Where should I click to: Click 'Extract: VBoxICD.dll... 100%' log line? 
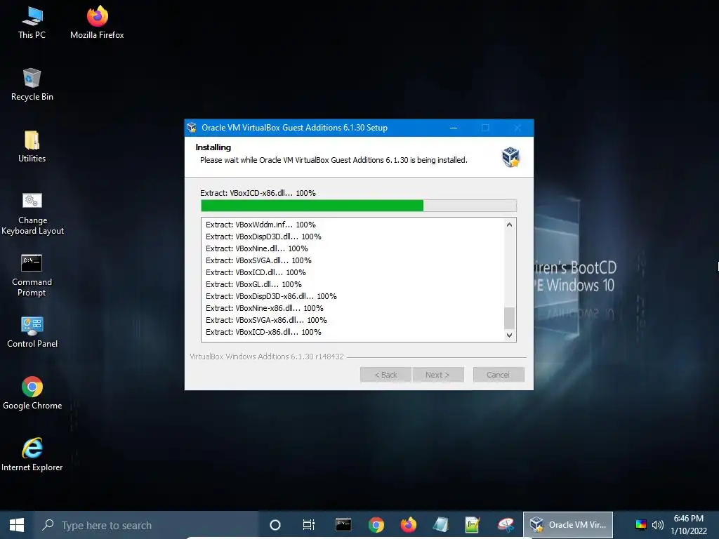pos(256,272)
